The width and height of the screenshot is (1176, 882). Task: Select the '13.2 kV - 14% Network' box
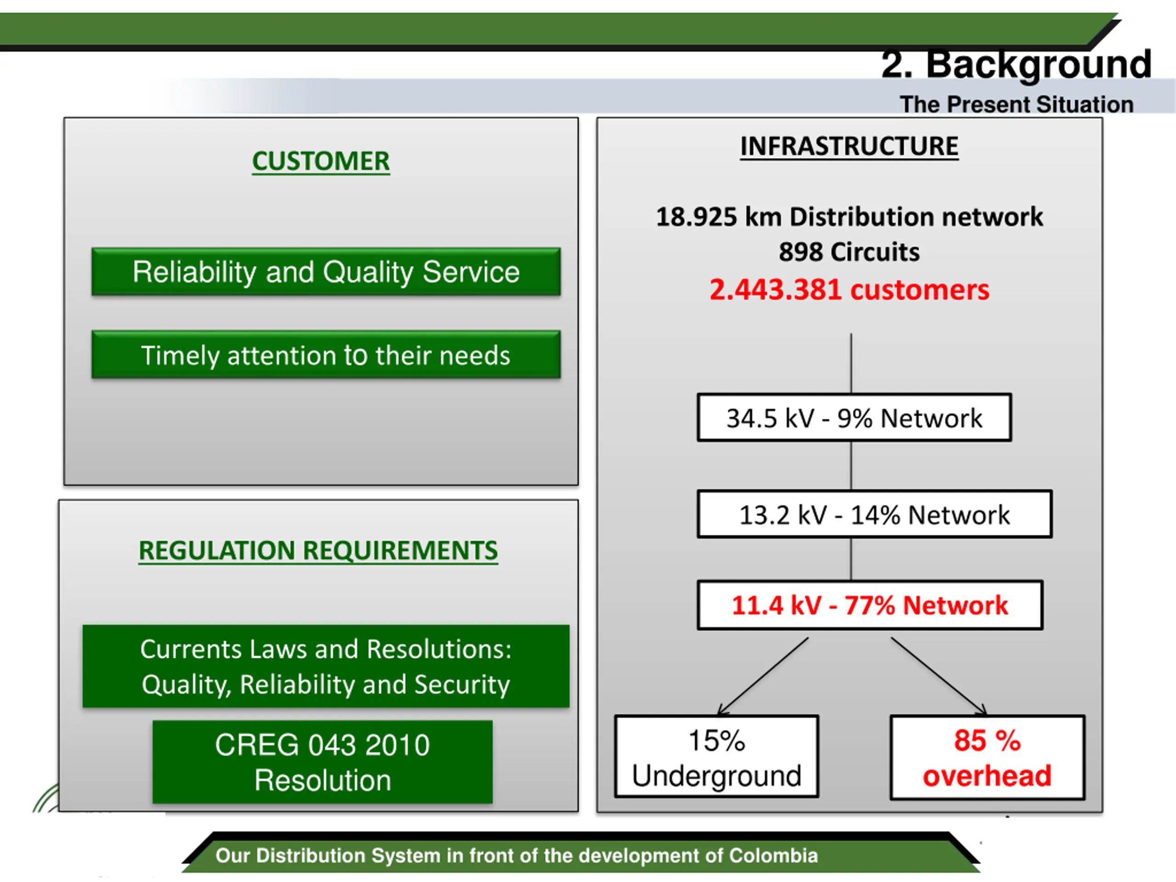[x=875, y=514]
